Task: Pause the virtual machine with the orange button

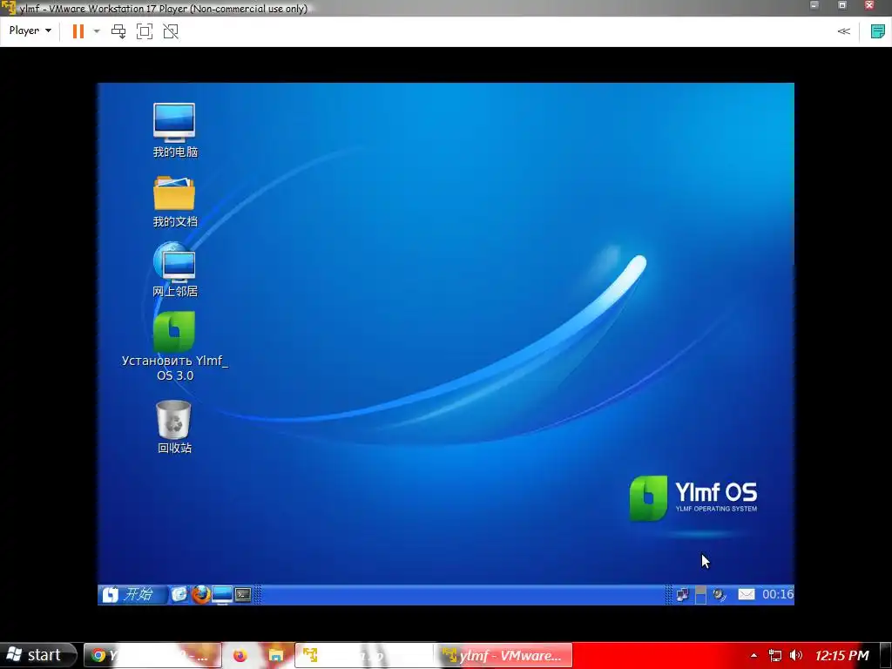Action: (x=78, y=31)
